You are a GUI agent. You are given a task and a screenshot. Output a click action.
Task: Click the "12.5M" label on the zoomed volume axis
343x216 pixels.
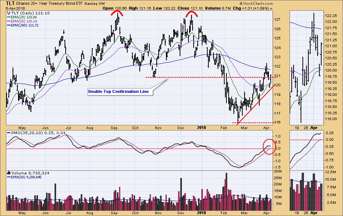click(330, 172)
